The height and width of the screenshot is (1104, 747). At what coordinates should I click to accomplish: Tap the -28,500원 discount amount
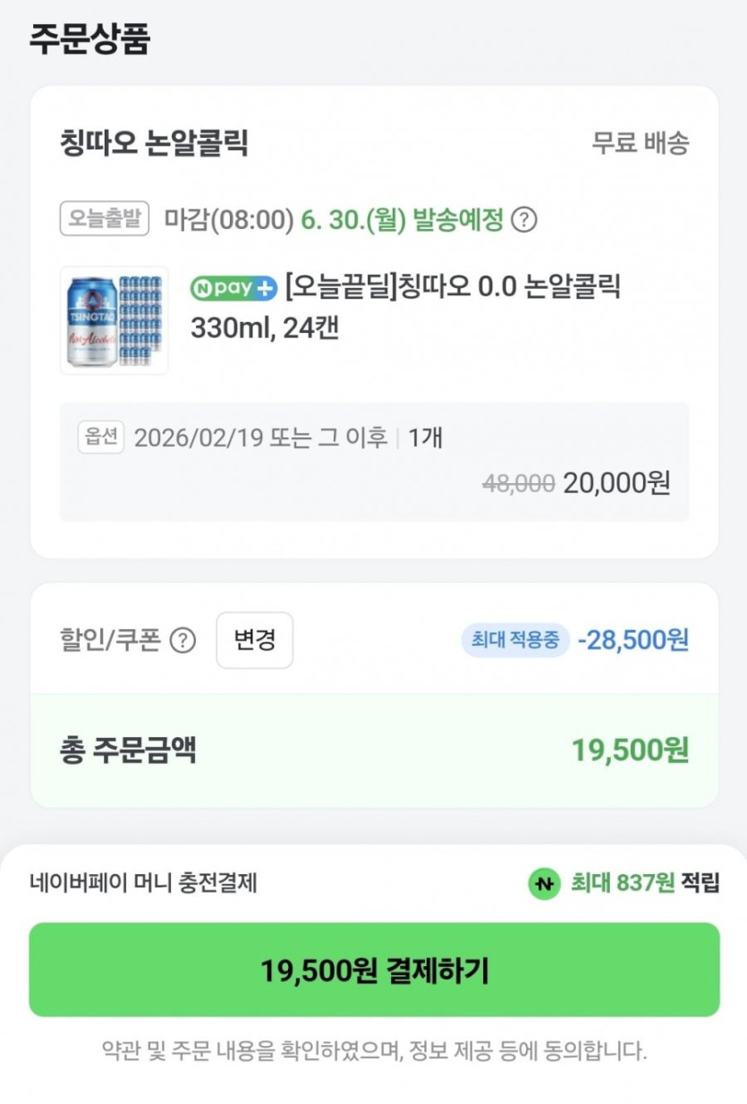pyautogui.click(x=632, y=641)
